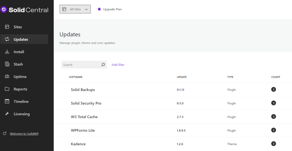292x151 pixels.
Task: Click the search magnifier icon
Action: click(x=103, y=65)
